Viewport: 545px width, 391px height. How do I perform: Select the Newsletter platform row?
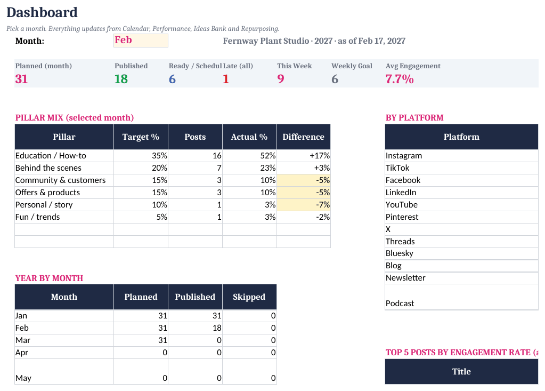coord(461,278)
